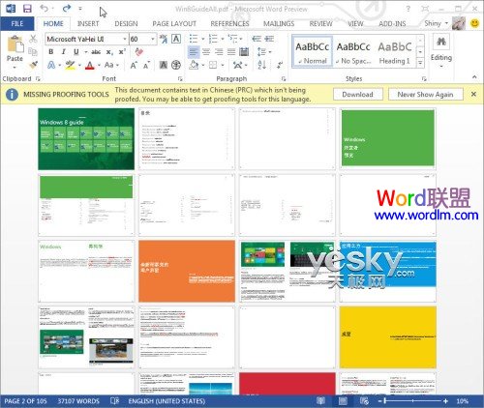
Task: Click the Never Show Again button
Action: (x=425, y=94)
